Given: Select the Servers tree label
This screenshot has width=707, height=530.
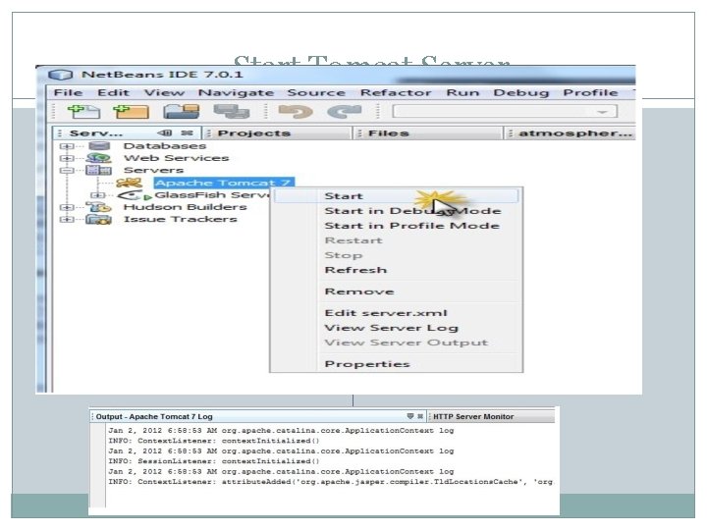Looking at the screenshot, I should point(153,171).
